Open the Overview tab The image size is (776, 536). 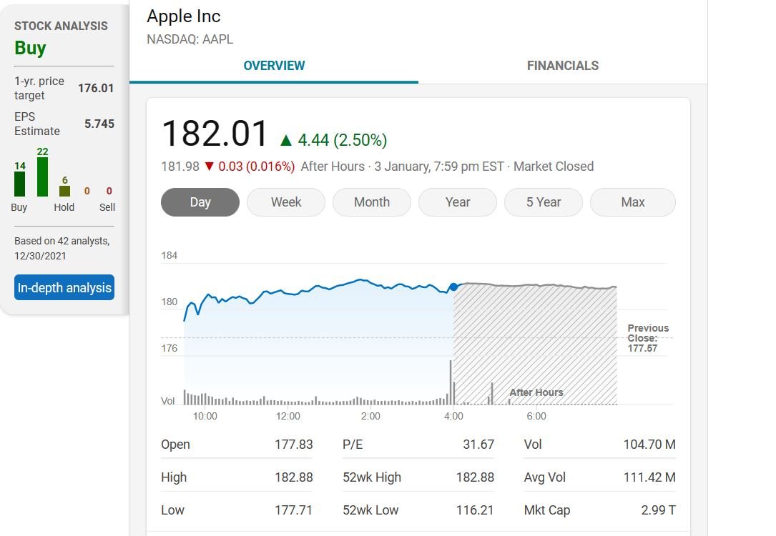coord(274,66)
